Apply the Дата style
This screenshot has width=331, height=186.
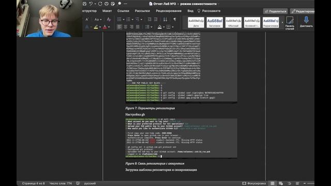coord(196,22)
